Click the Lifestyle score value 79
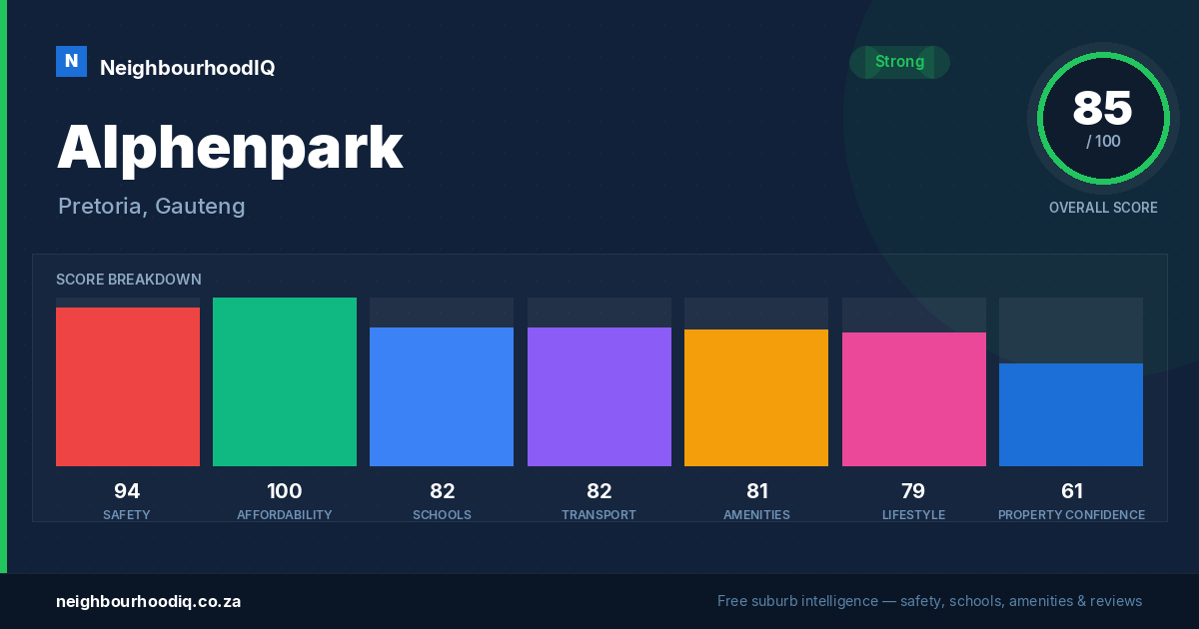Screen dimensions: 1199x629 coord(913,491)
